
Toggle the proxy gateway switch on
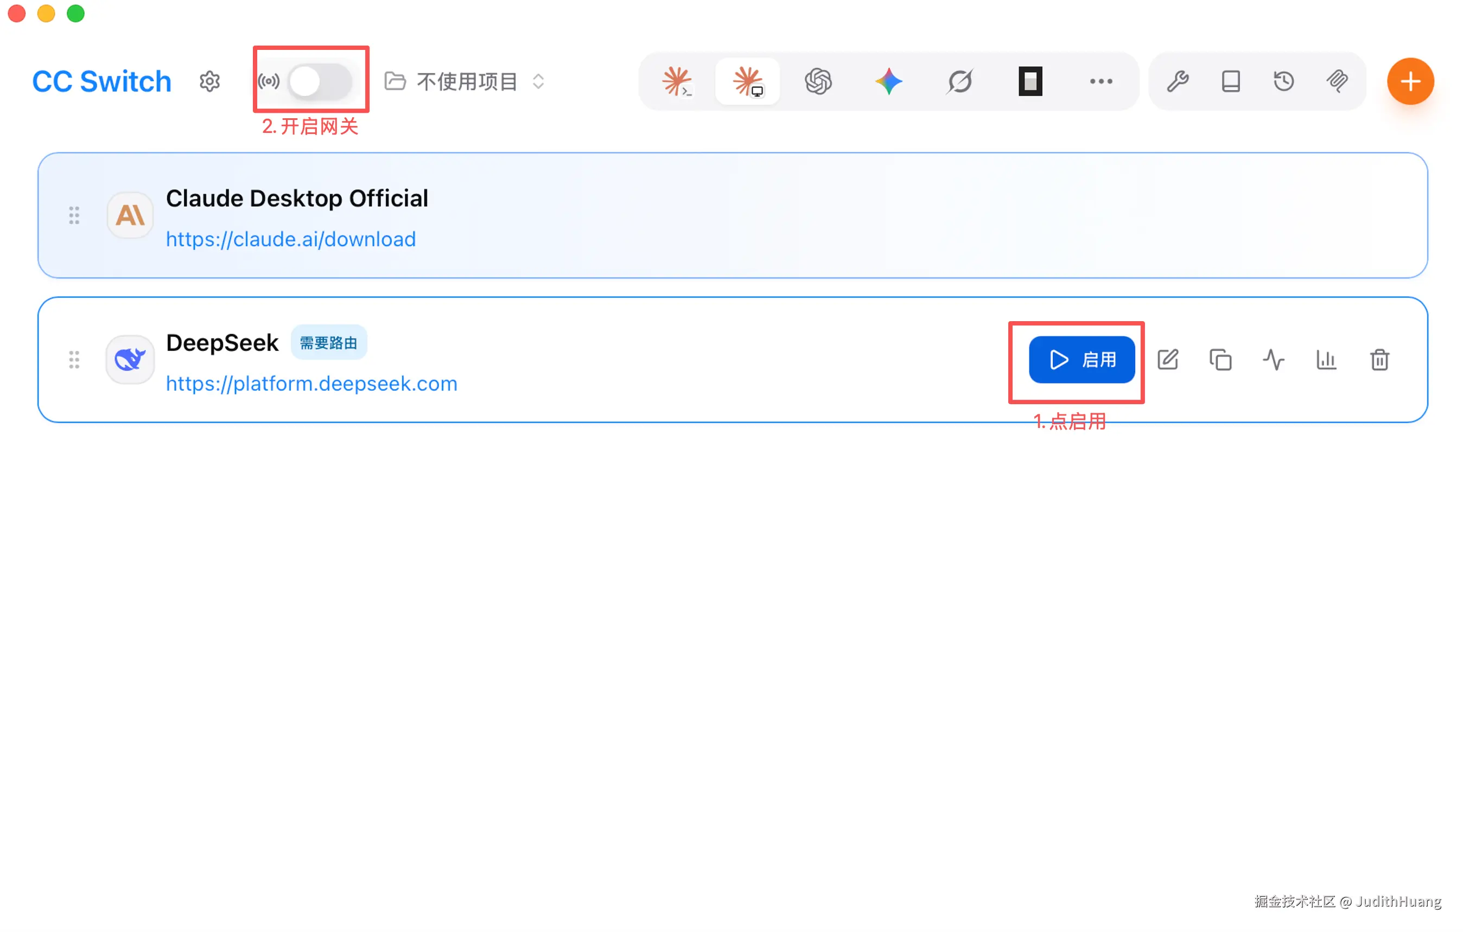pyautogui.click(x=320, y=81)
